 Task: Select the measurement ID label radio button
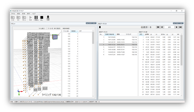coord(55,29)
